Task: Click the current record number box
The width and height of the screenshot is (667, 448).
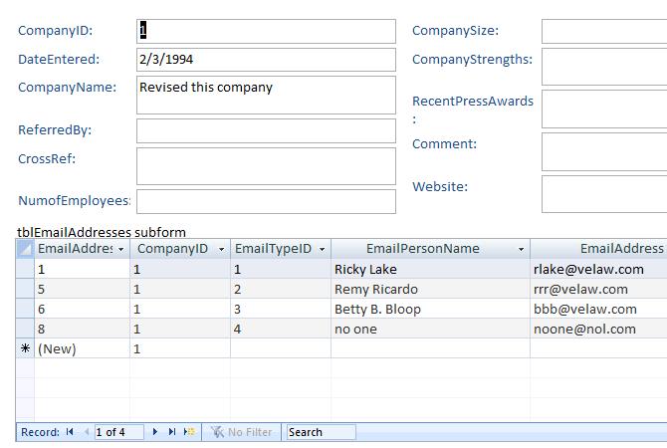Action: 119,432
